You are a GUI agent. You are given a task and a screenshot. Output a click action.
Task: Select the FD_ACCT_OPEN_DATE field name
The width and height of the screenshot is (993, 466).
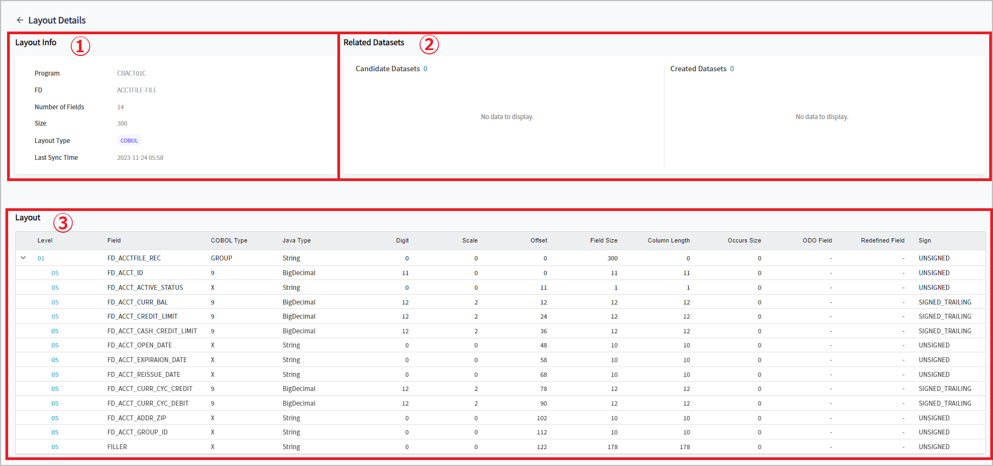tap(140, 345)
